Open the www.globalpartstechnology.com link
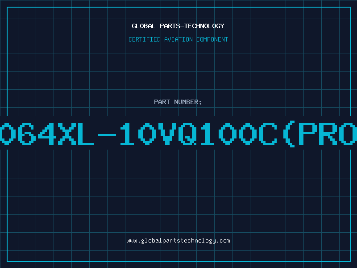This screenshot has height=268, width=357. (178, 241)
